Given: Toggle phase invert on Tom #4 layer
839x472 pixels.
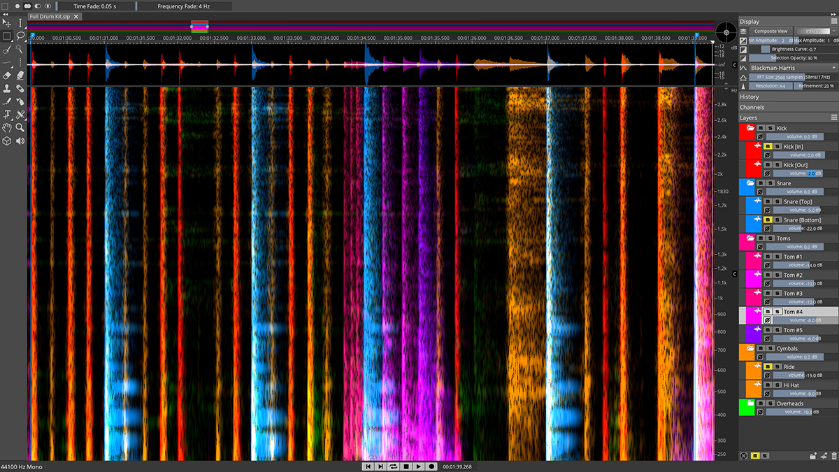Looking at the screenshot, I should 767,320.
